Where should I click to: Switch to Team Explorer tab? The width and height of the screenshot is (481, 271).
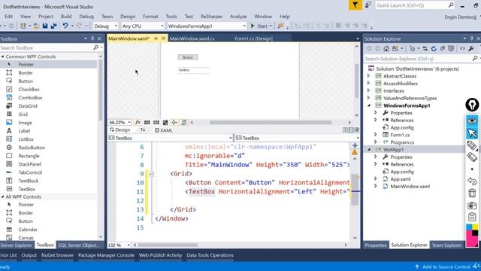click(446, 245)
